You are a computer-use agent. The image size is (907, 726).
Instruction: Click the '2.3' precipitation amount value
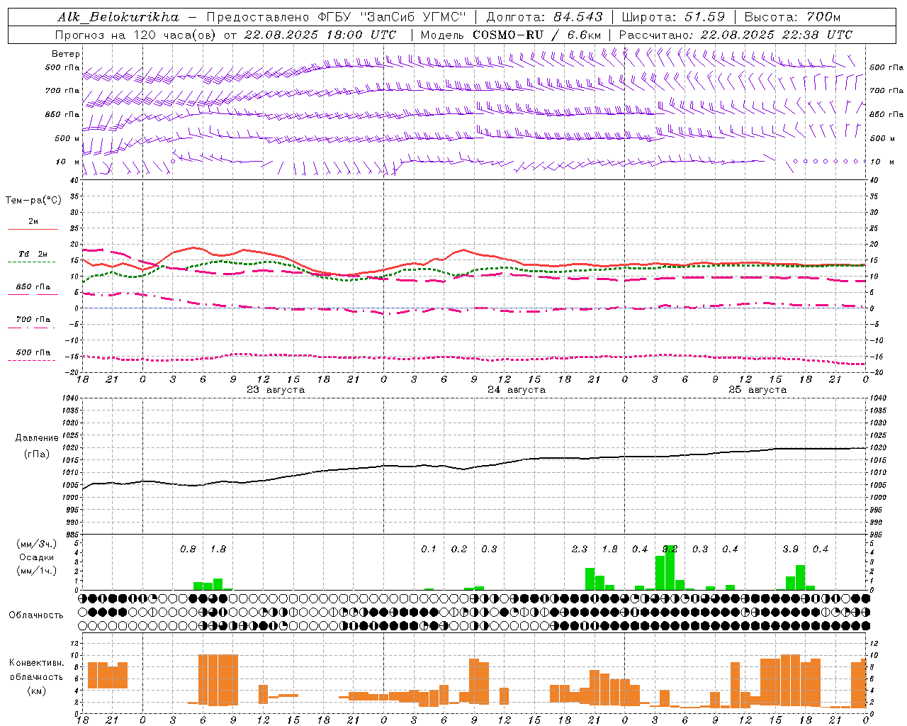pos(580,549)
